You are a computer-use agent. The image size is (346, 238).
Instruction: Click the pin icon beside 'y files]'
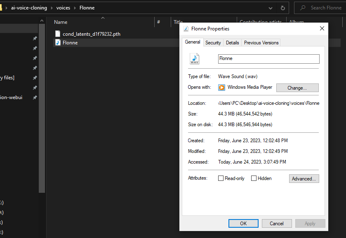pyautogui.click(x=35, y=78)
